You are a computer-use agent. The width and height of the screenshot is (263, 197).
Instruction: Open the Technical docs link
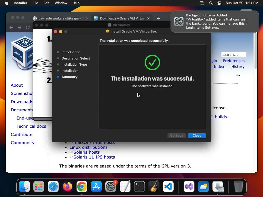pyautogui.click(x=31, y=126)
